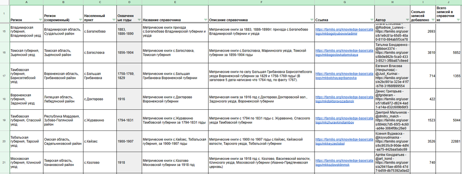This screenshot has height=174, width=462.
Task: Select the total records cell 5044
Action: (449, 120)
